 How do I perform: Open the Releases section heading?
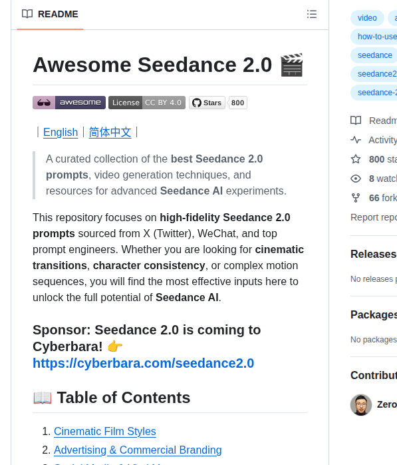point(374,254)
